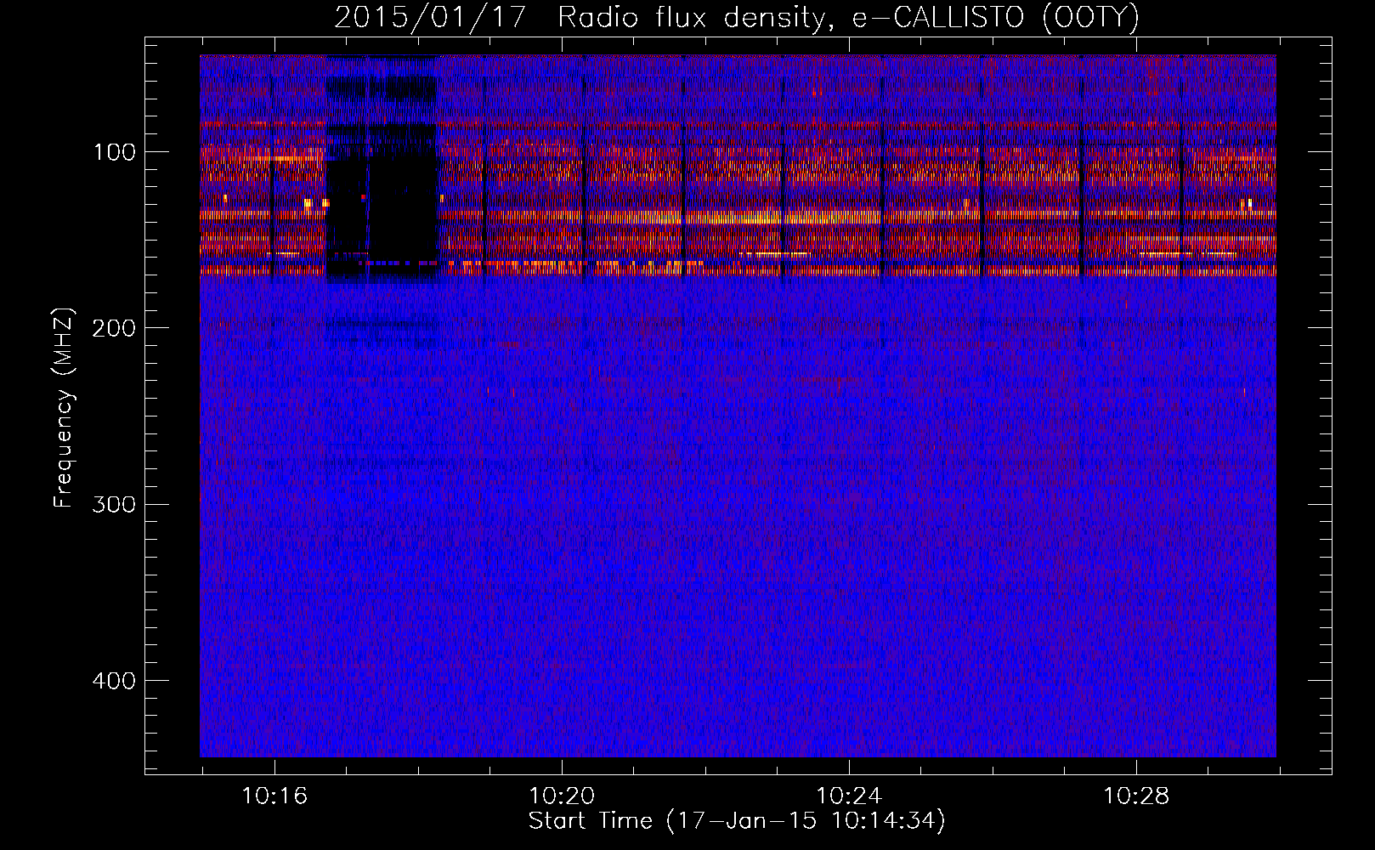Select the 'Frequency (MHZ)' axis label
1375x850 pixels.
click(64, 408)
